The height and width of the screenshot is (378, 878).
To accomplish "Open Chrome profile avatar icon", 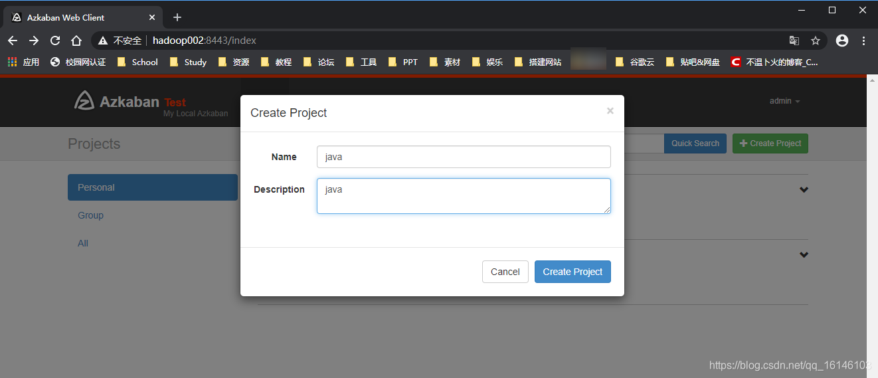I will click(x=842, y=41).
